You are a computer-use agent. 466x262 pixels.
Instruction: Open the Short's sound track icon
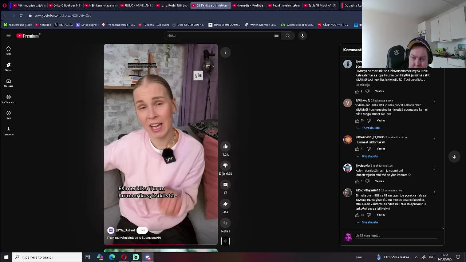tap(225, 241)
